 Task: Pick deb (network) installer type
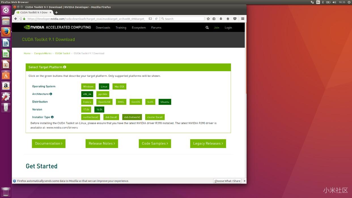tap(132, 117)
